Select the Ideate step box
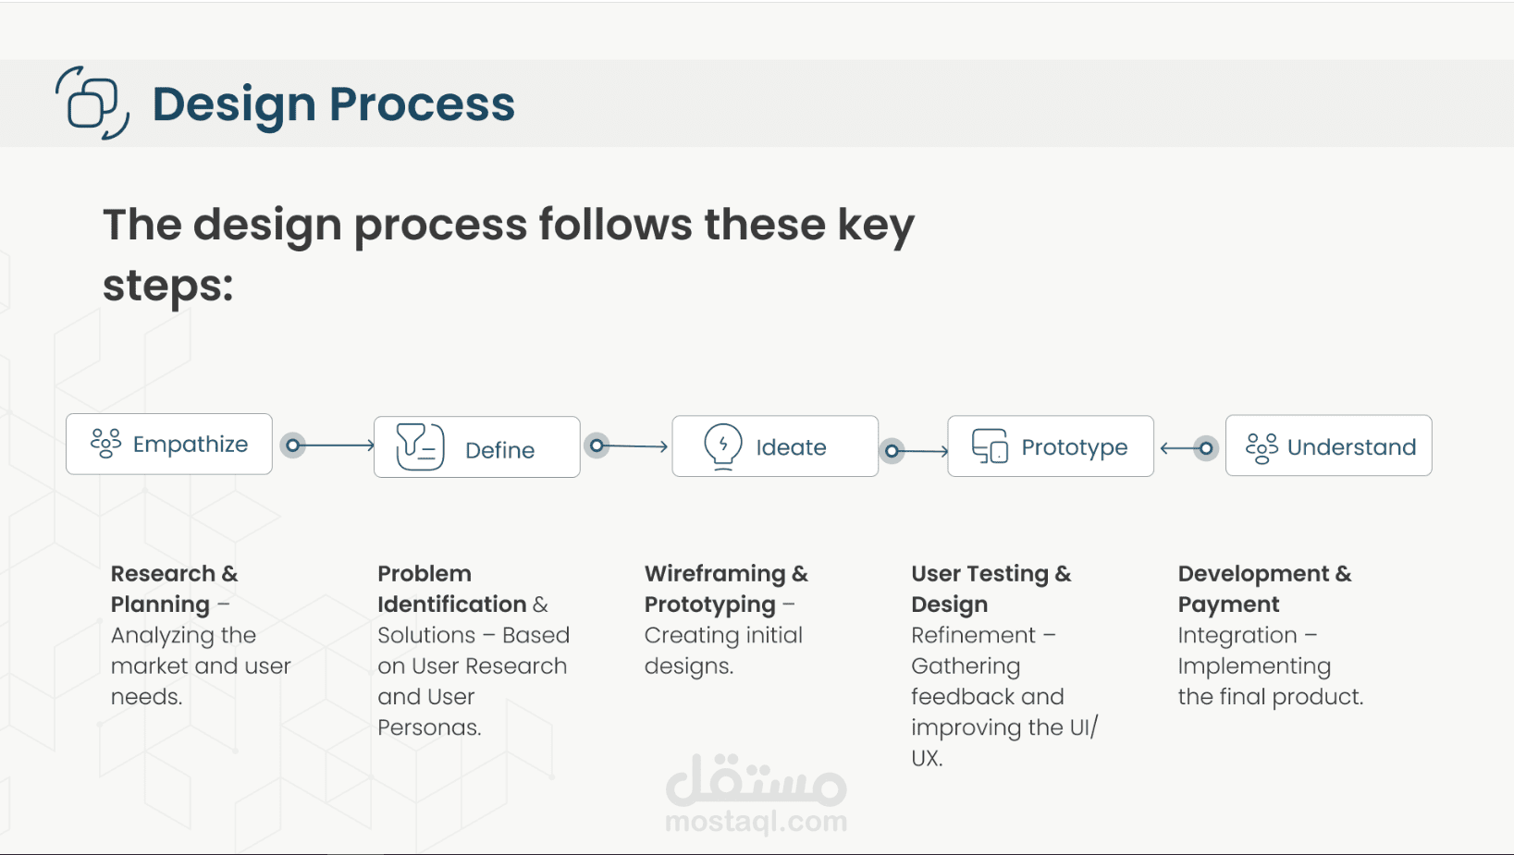This screenshot has height=855, width=1514. point(775,446)
